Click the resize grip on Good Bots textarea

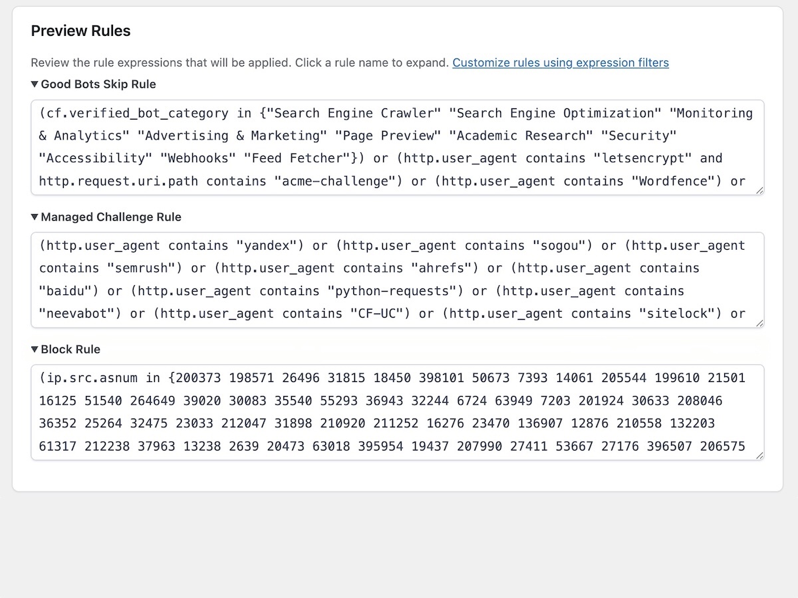point(760,190)
